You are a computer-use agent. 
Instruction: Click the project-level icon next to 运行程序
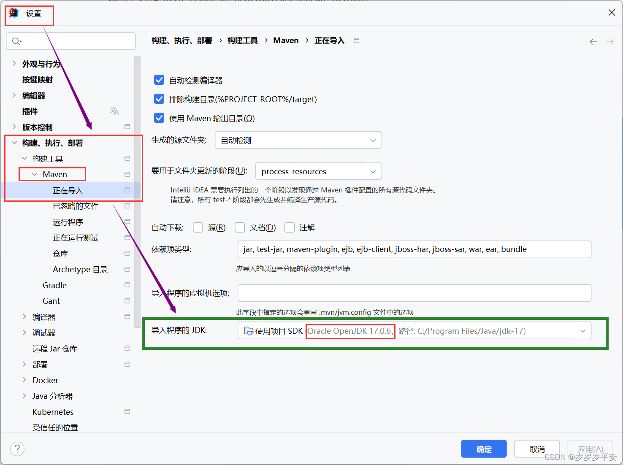click(127, 222)
